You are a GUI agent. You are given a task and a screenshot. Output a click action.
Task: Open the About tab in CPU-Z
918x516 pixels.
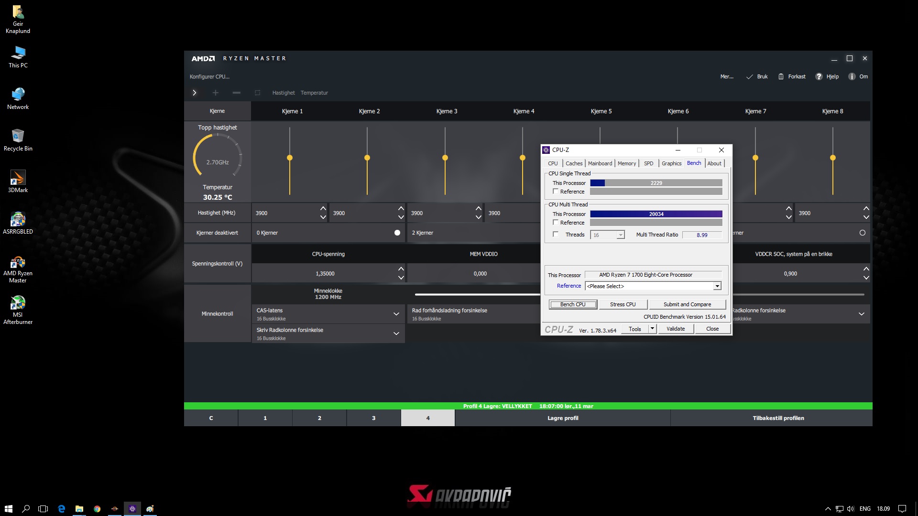(714, 163)
